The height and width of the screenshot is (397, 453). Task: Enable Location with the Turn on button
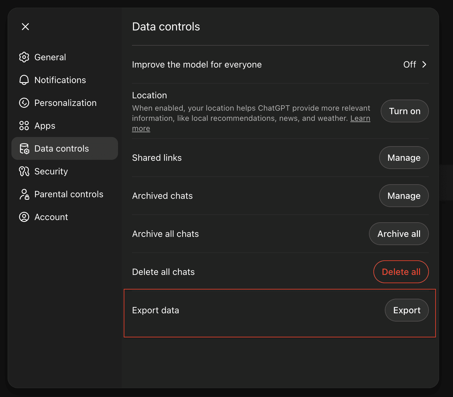[x=404, y=111]
